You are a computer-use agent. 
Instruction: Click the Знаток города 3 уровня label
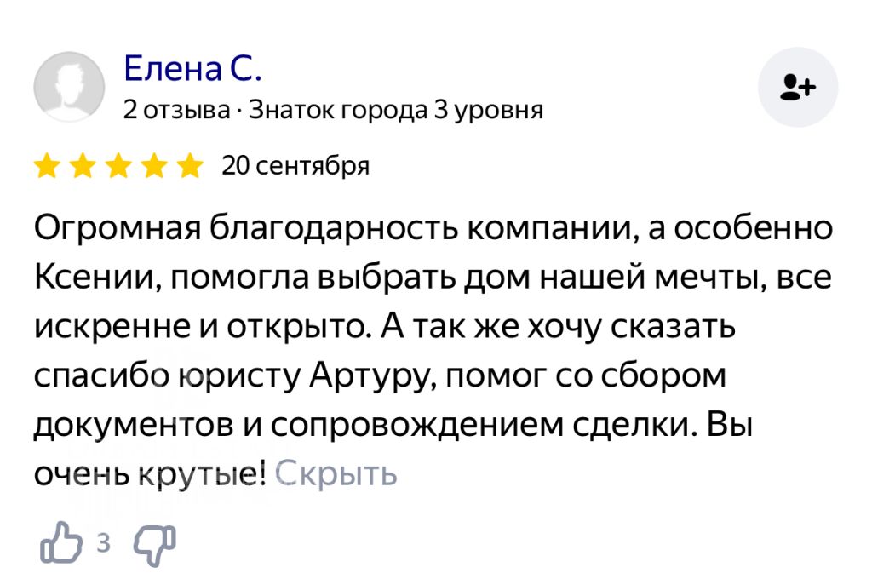point(394,109)
